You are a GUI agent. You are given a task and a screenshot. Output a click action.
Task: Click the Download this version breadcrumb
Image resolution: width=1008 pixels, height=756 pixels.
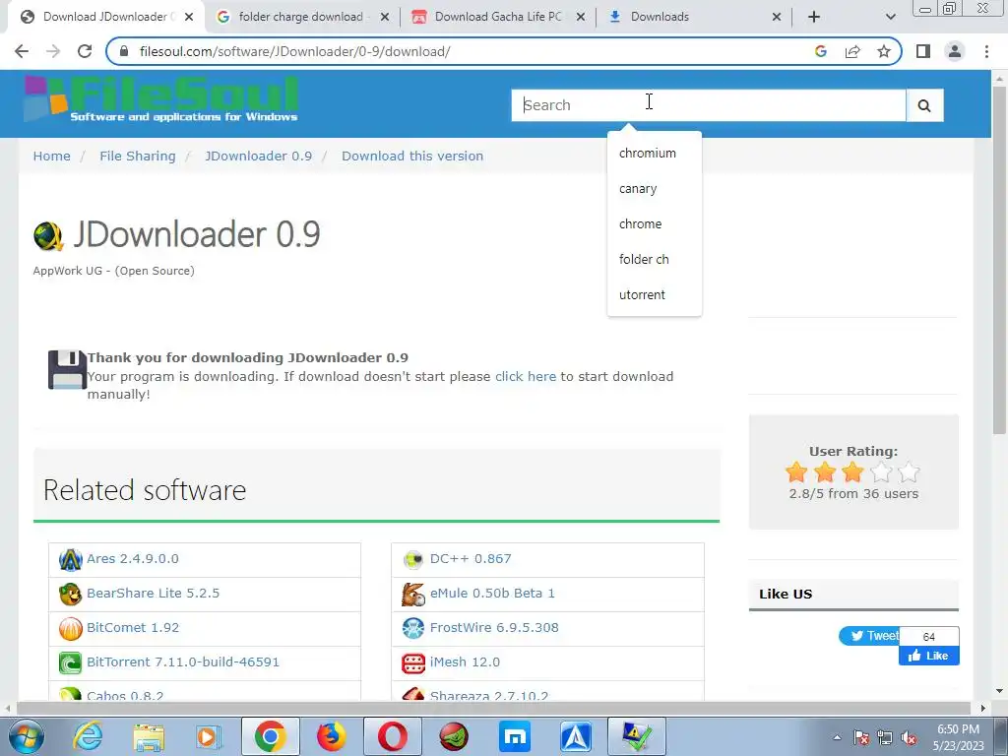tap(412, 157)
